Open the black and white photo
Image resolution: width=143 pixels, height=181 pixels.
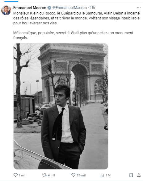[61, 106]
